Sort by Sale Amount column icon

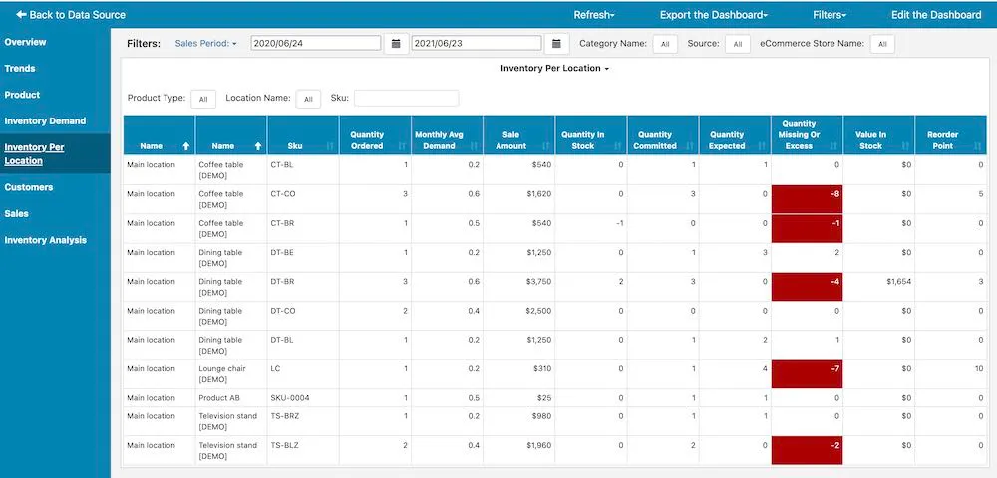(545, 146)
